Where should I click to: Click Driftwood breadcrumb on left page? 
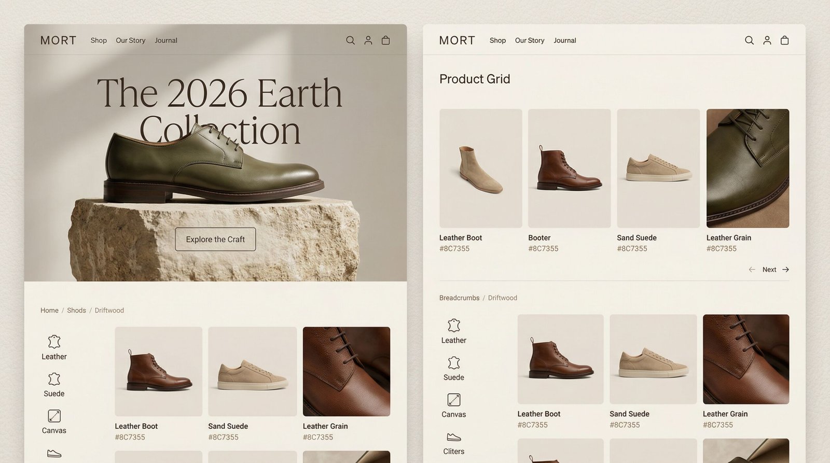pos(109,311)
